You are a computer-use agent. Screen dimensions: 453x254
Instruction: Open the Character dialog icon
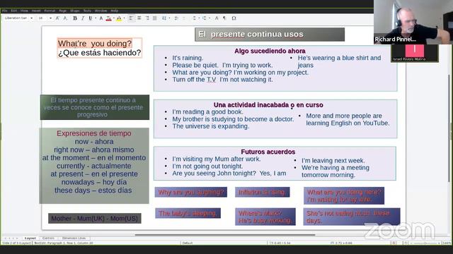coord(217,18)
